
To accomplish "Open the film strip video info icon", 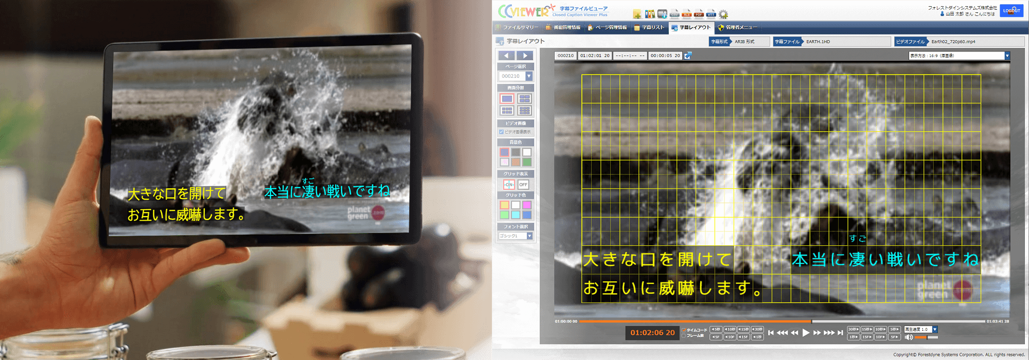I will tap(662, 14).
